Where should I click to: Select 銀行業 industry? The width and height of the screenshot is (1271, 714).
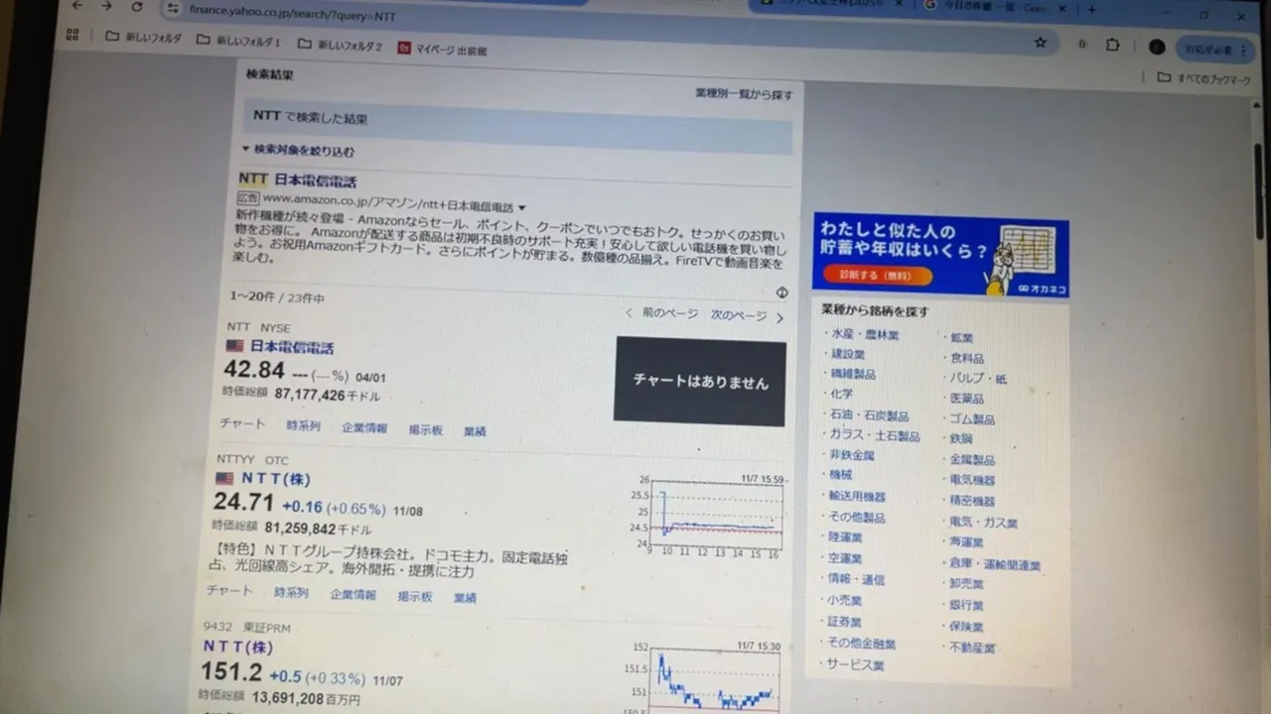[966, 605]
